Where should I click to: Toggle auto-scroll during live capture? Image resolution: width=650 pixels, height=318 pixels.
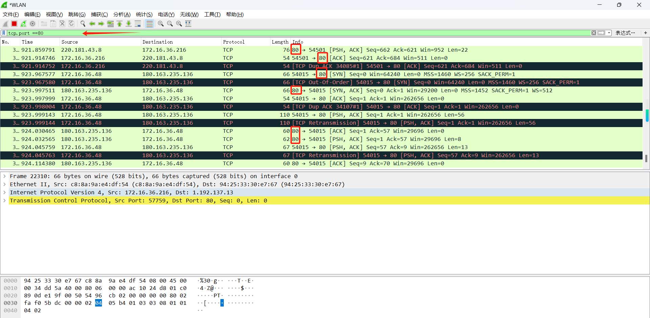tap(138, 24)
